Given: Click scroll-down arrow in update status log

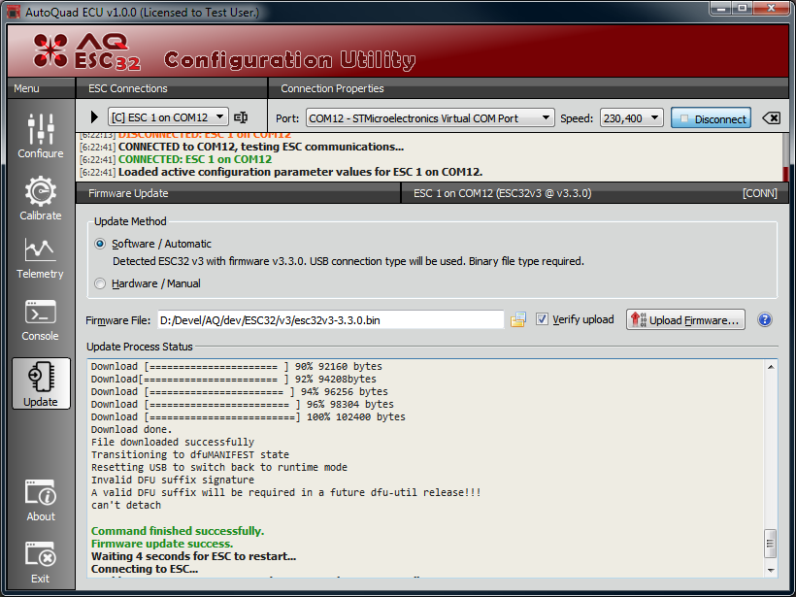Looking at the screenshot, I should click(771, 570).
